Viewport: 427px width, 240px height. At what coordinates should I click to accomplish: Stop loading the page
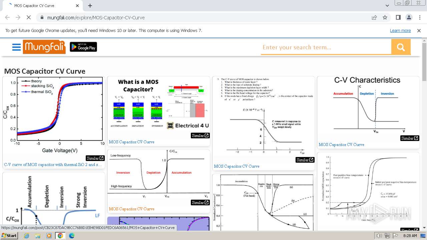pos(29,17)
